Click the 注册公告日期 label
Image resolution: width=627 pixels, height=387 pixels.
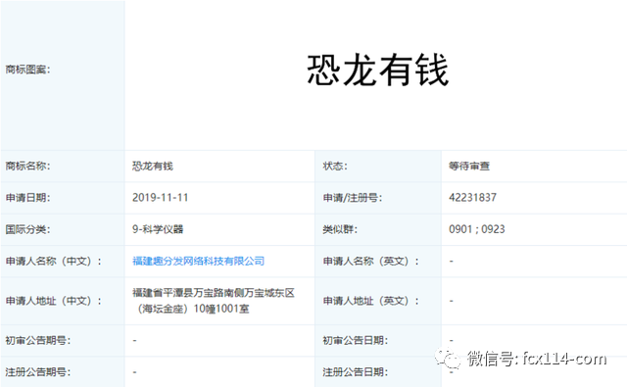(355, 371)
